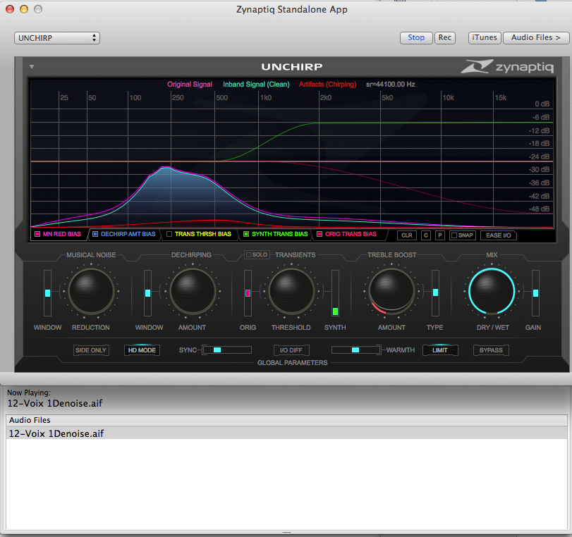Toggle the LIMIT button
Image resolution: width=572 pixels, height=537 pixels.
pyautogui.click(x=440, y=350)
